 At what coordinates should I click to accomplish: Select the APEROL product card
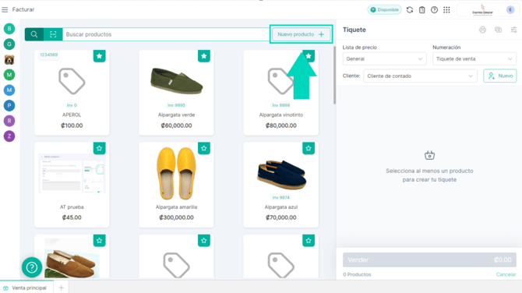point(72,93)
